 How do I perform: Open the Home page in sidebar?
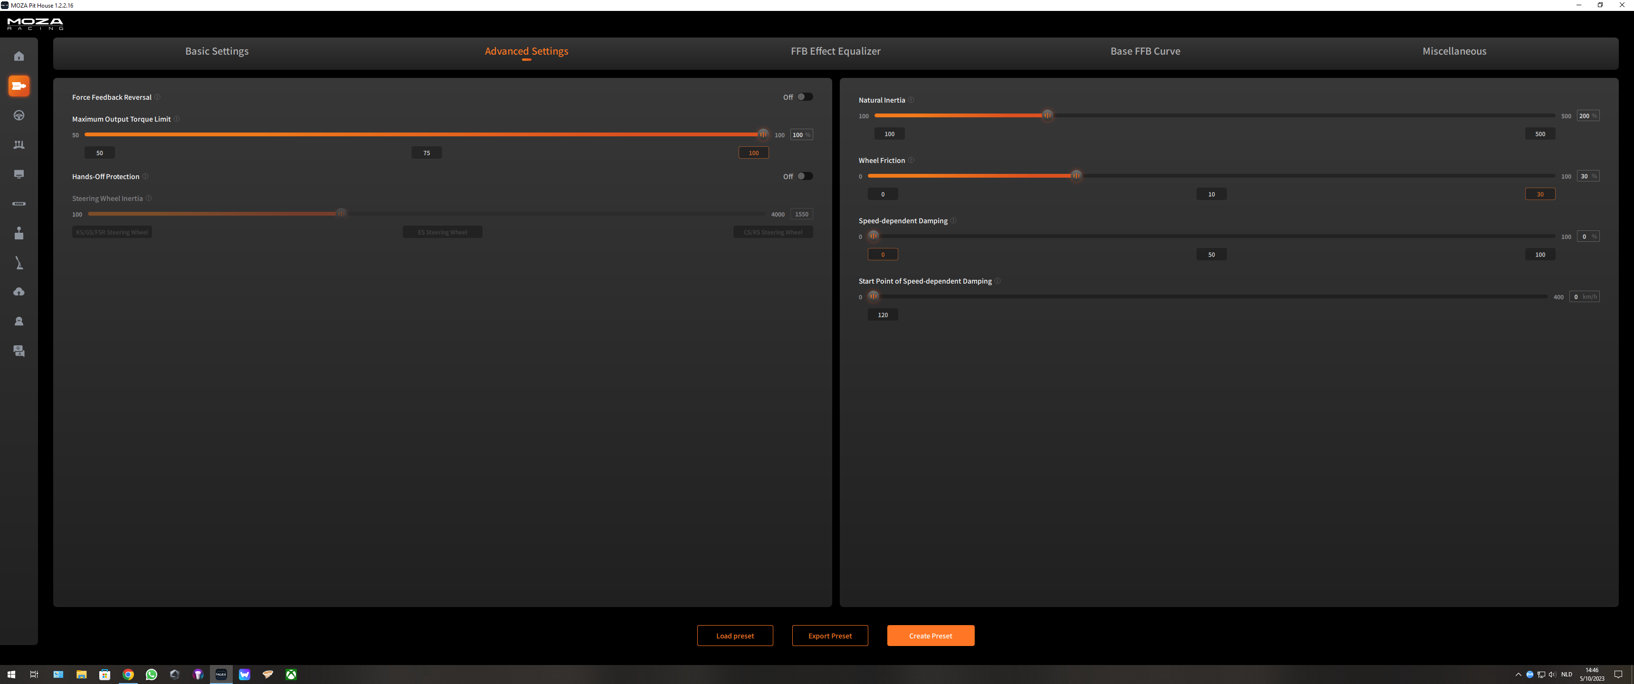19,57
